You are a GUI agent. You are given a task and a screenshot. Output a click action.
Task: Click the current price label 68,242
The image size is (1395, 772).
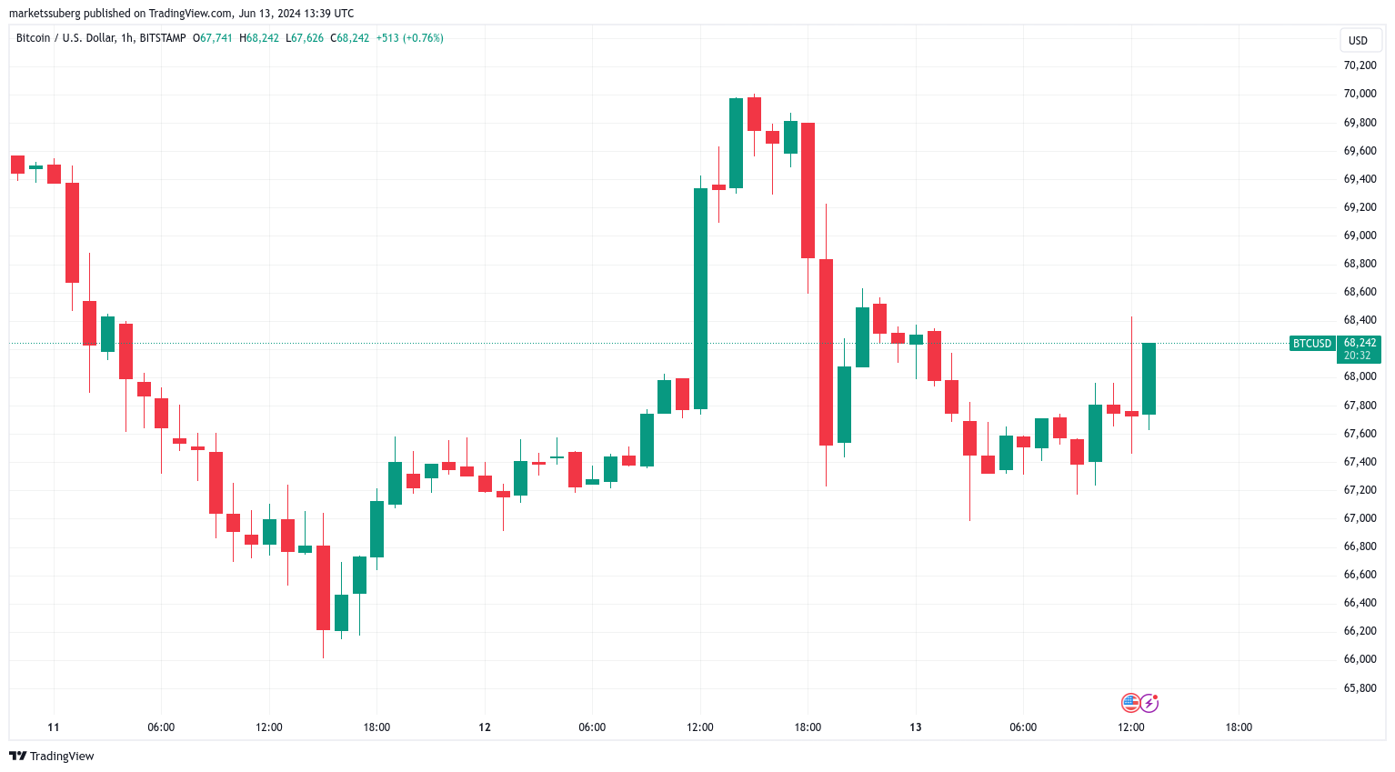click(x=1360, y=343)
